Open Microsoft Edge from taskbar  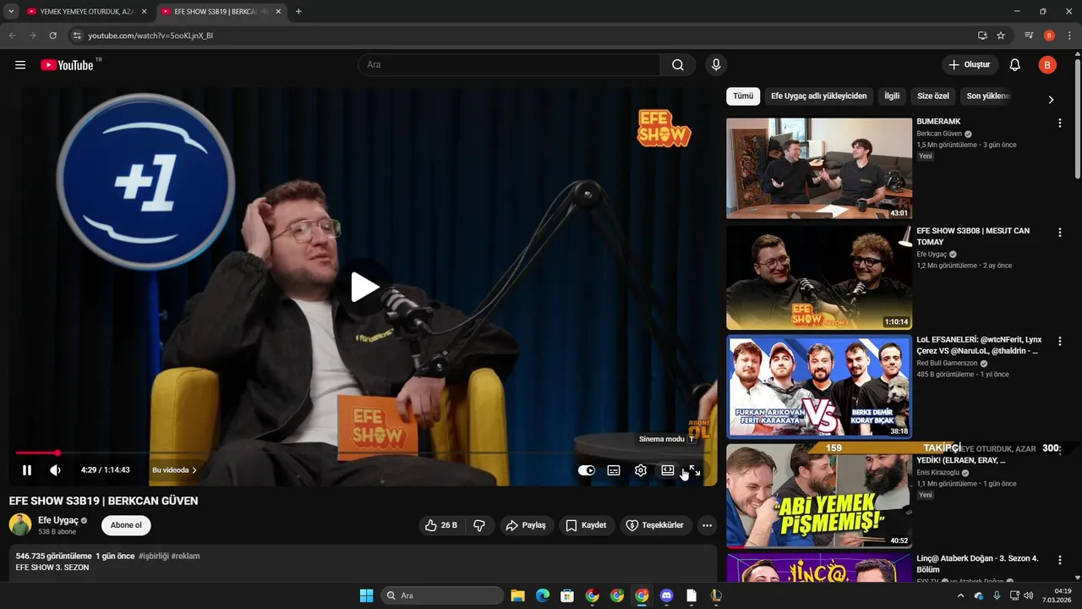click(543, 595)
